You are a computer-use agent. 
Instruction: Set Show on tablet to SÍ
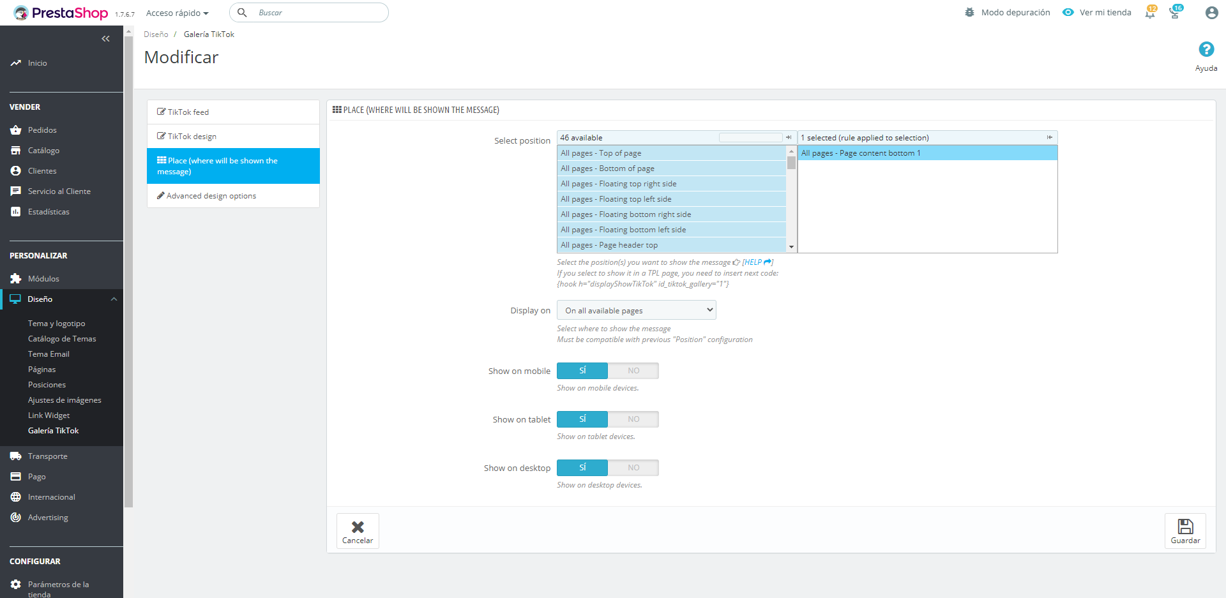[x=582, y=419]
